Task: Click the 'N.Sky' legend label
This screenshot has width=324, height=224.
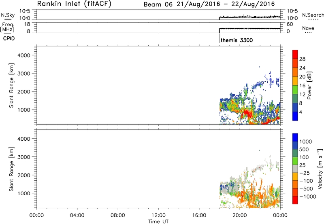Action: pyautogui.click(x=8, y=15)
